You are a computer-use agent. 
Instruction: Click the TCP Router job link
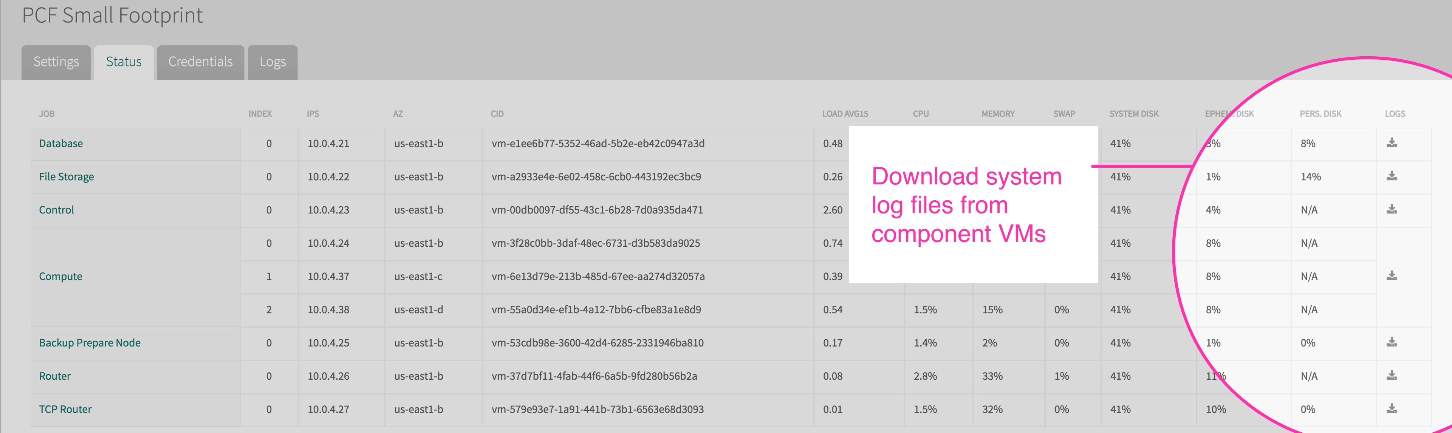pos(65,410)
